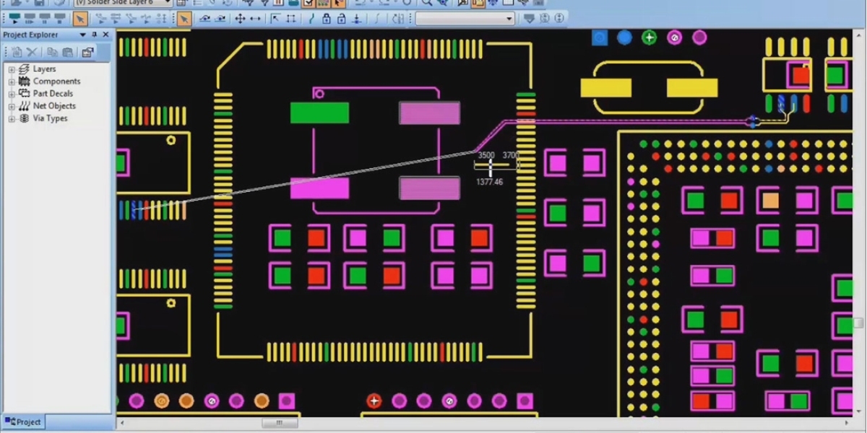Click the dashed rectangle select icon
Screen dimensions: 867x433
point(291,19)
